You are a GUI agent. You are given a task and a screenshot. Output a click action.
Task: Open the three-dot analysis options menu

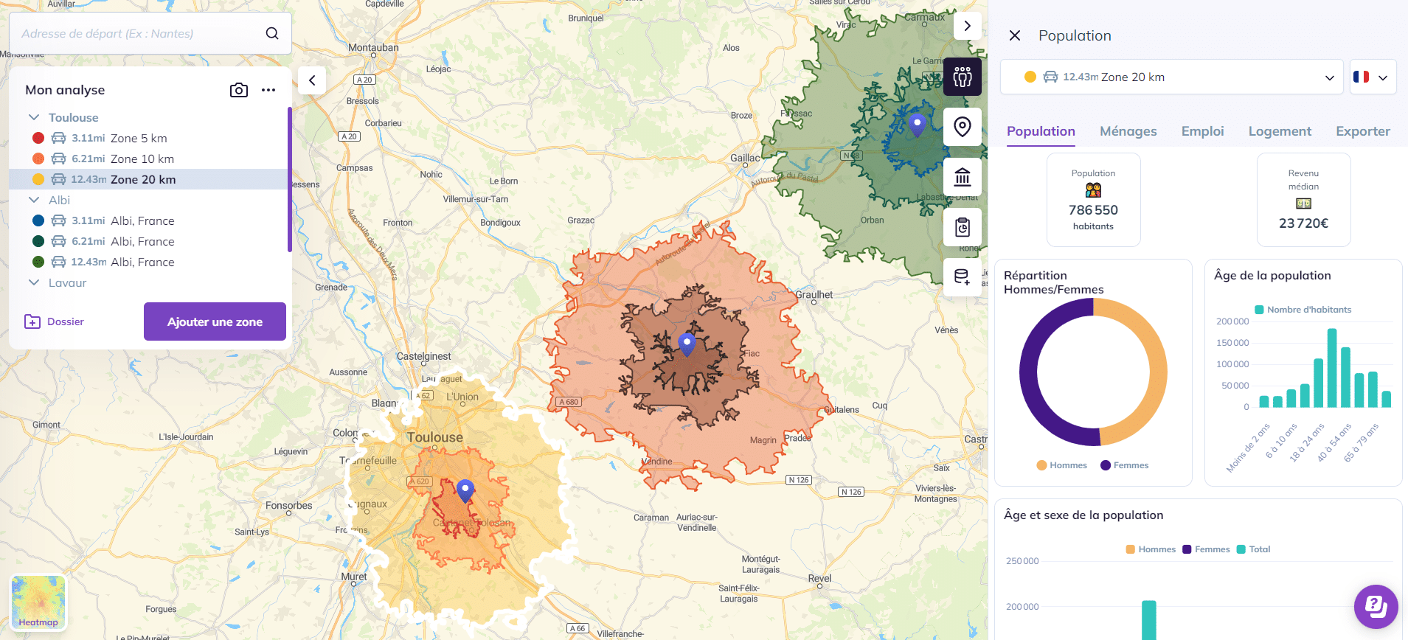pyautogui.click(x=268, y=90)
